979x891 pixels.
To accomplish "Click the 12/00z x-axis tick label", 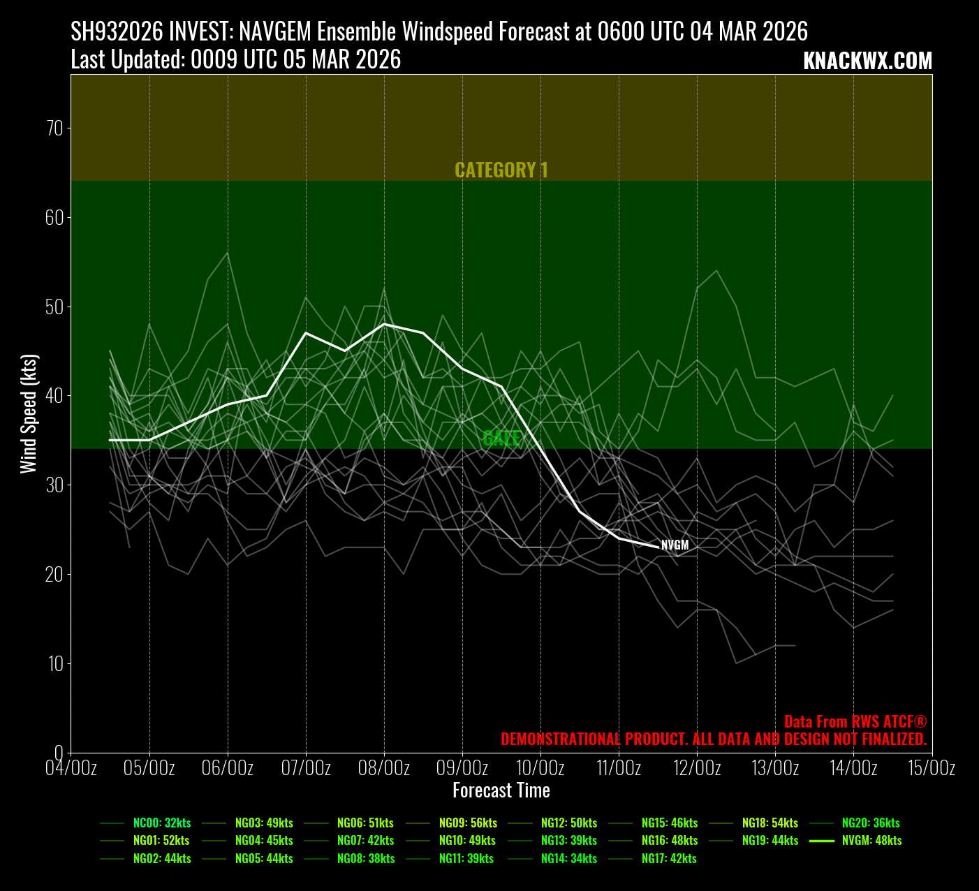I will click(697, 768).
